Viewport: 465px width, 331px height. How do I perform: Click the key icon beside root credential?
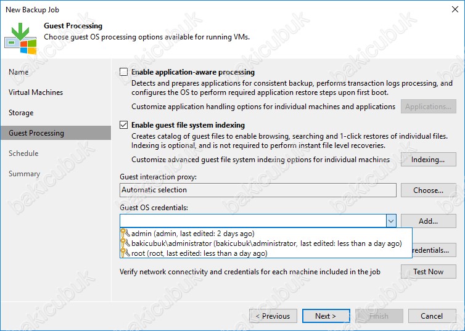(125, 253)
